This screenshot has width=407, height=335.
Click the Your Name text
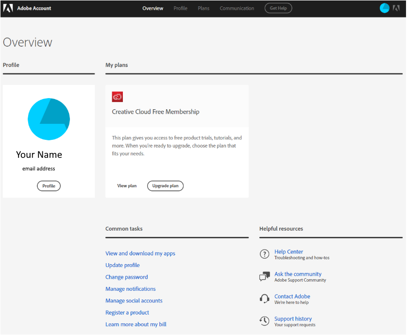(39, 155)
